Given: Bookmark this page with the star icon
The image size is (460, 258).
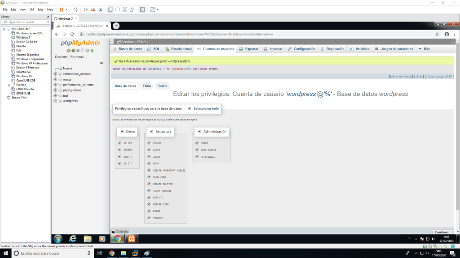Looking at the screenshot, I should (437, 34).
